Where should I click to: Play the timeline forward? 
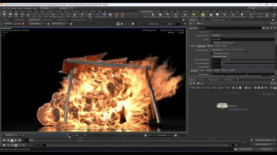[x=16, y=140]
